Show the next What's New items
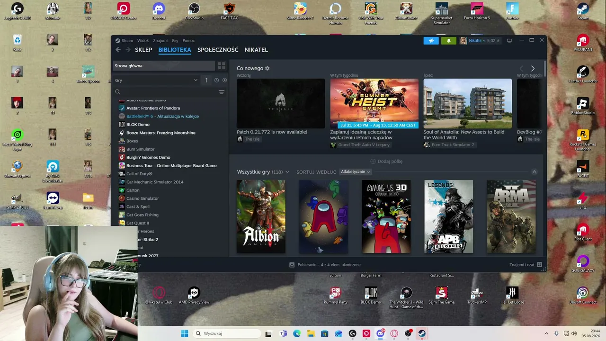This screenshot has height=341, width=606. pyautogui.click(x=533, y=69)
